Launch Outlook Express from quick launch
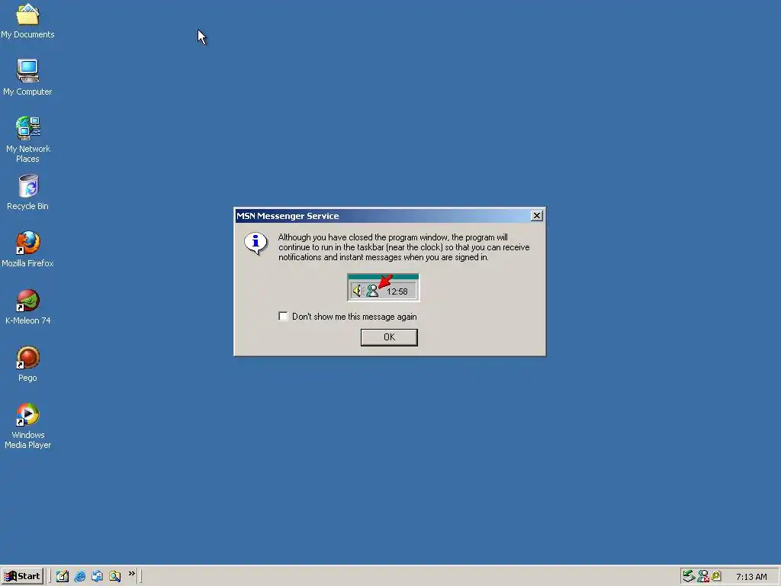Image resolution: width=781 pixels, height=586 pixels. coord(97,576)
